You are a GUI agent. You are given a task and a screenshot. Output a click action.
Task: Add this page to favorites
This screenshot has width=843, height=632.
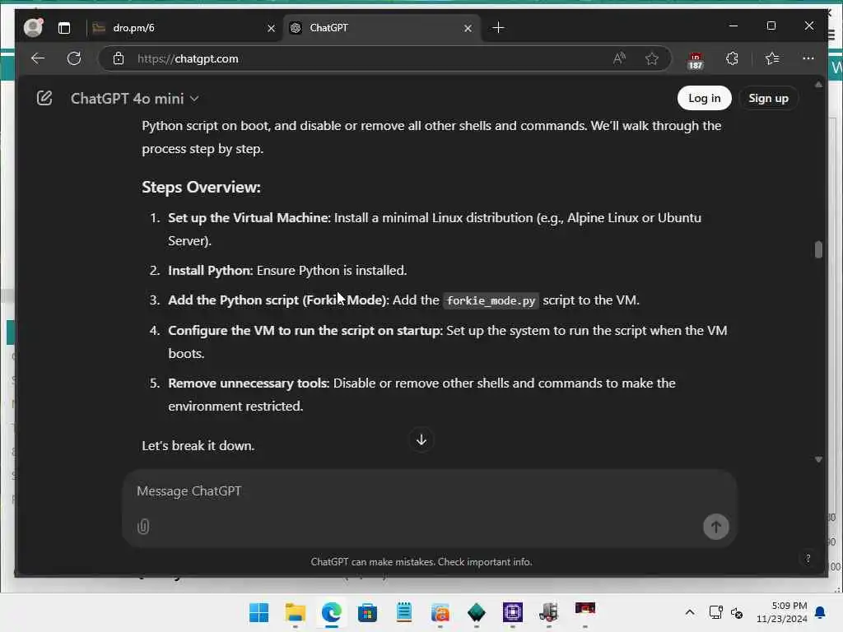click(652, 58)
